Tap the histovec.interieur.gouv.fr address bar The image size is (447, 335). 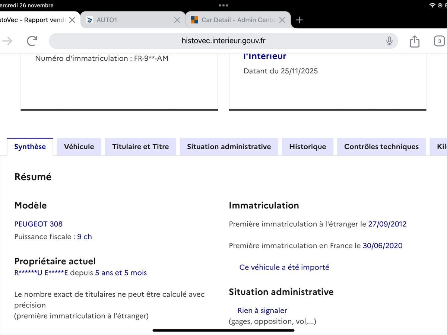[223, 41]
